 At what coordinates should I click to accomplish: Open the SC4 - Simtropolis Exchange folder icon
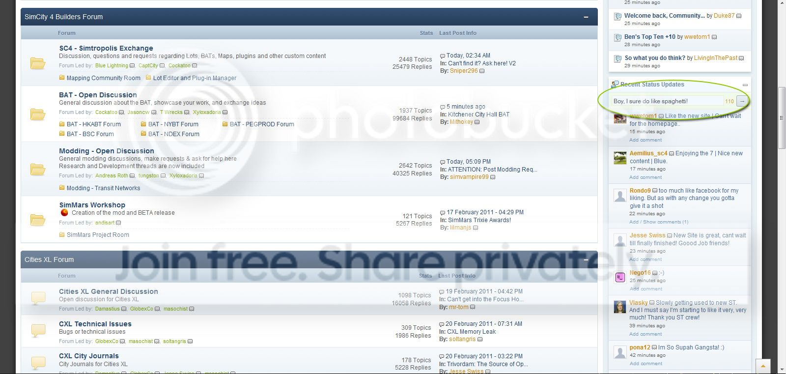[38, 63]
